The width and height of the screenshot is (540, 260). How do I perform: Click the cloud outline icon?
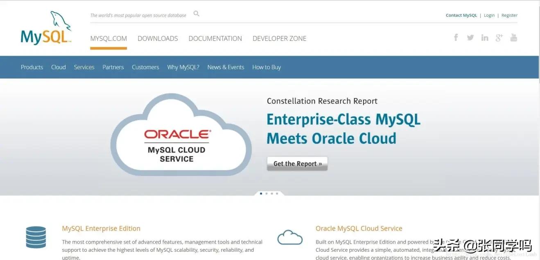click(x=290, y=238)
